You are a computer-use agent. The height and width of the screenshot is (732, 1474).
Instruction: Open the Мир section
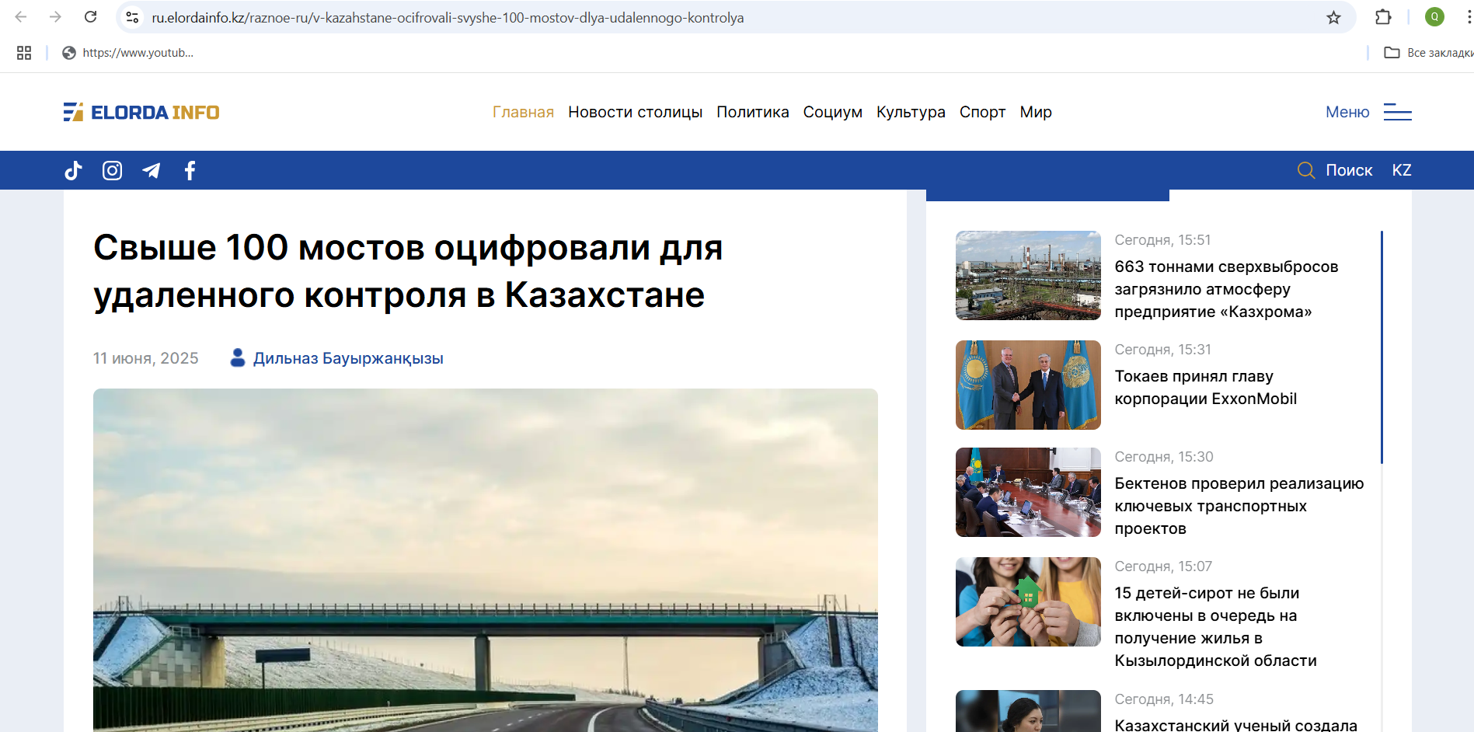click(x=1036, y=112)
